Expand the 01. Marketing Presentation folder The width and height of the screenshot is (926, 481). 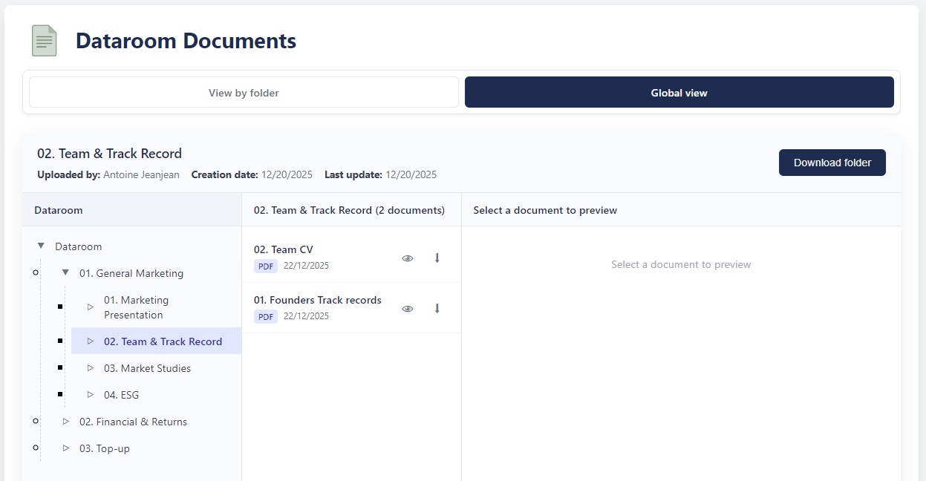tap(91, 307)
